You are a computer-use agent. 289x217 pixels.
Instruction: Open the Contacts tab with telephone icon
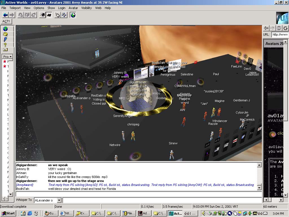click(x=5, y=34)
